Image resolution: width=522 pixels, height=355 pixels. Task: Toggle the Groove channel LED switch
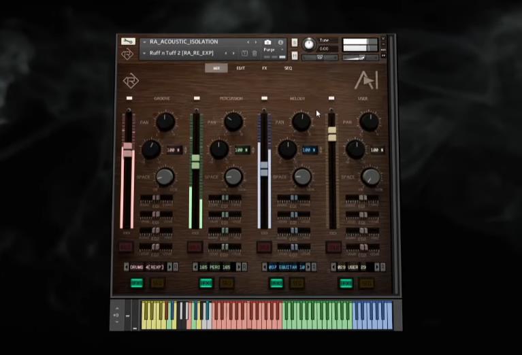click(129, 98)
